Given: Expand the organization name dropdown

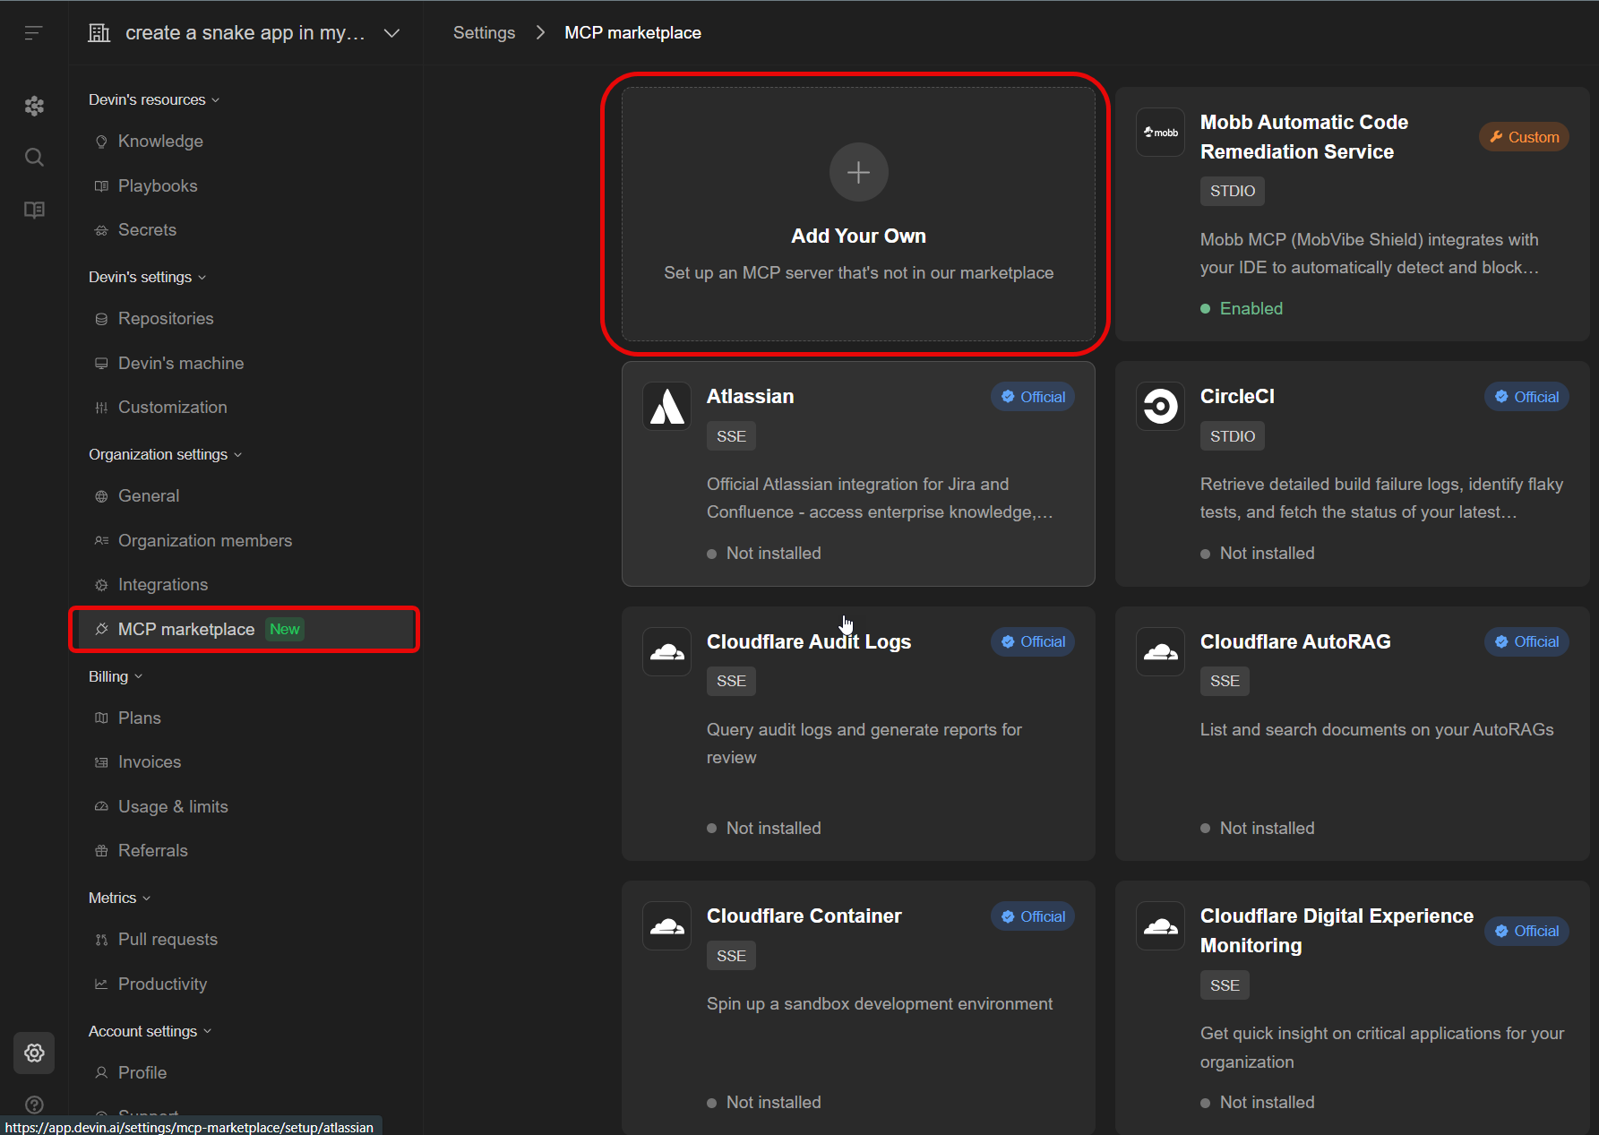Looking at the screenshot, I should [x=391, y=33].
